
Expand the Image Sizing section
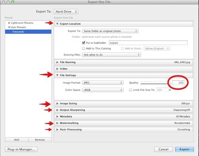(57, 104)
